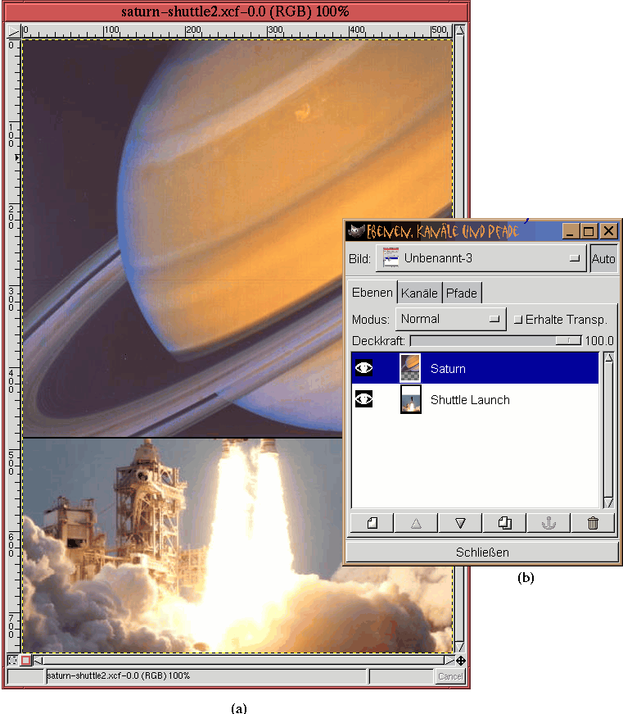
Task: Click the Cancel button in status bar
Action: pos(449,676)
